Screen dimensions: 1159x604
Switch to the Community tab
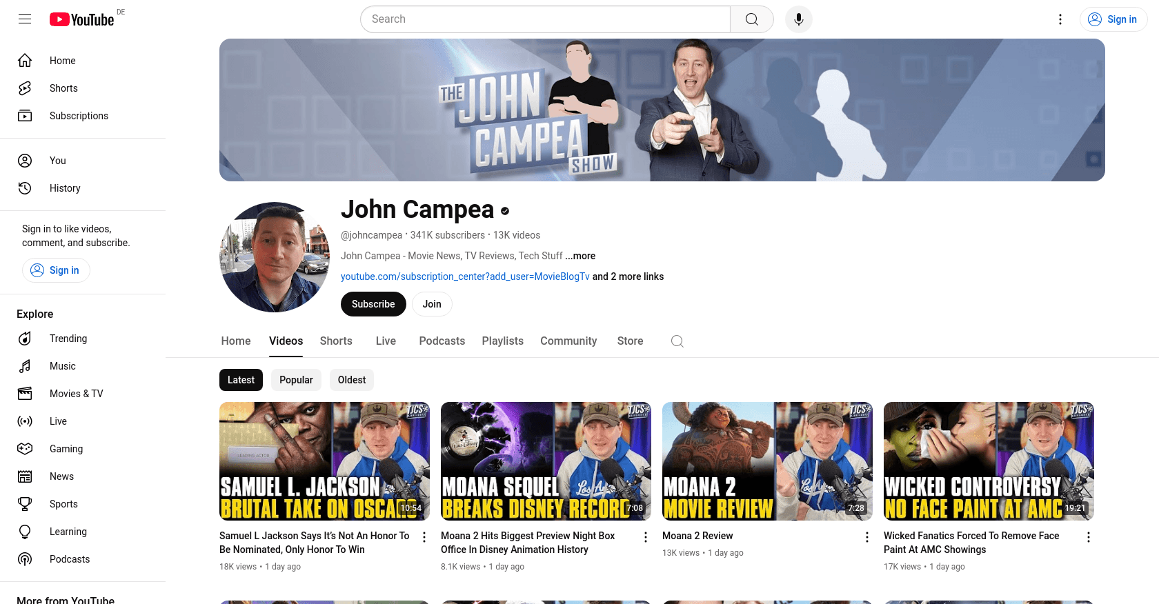coord(568,341)
